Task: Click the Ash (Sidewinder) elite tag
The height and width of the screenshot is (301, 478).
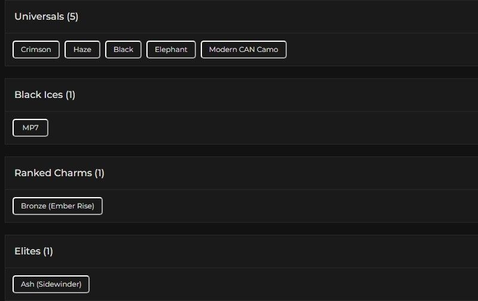Action: [x=51, y=284]
